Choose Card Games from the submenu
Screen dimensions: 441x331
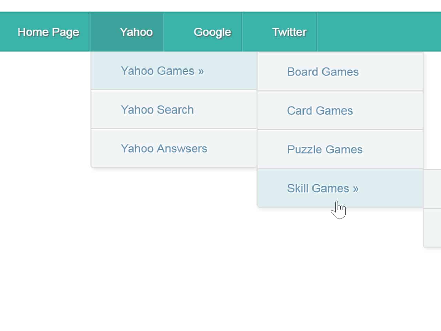(320, 111)
